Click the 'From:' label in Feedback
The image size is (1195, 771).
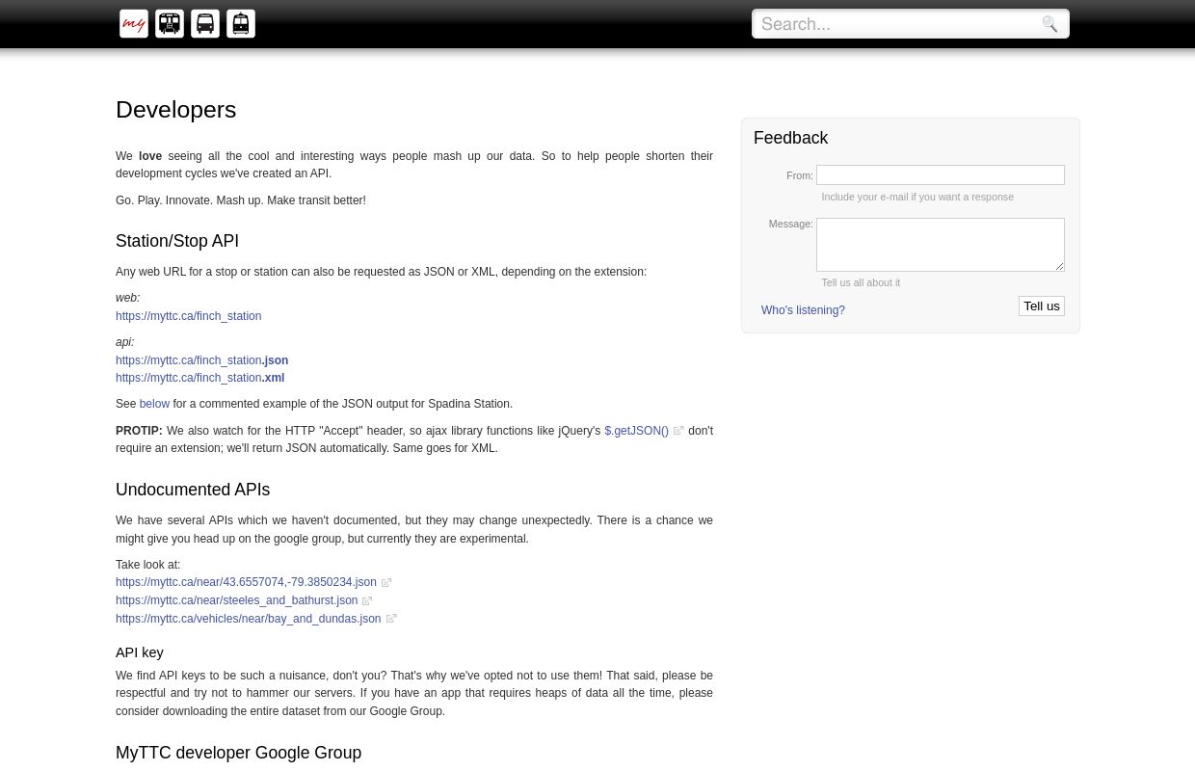800,175
